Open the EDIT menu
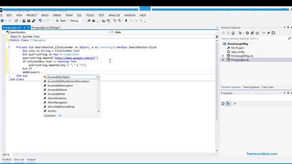Viewport: 292px width, 164px height. (x=9, y=15)
